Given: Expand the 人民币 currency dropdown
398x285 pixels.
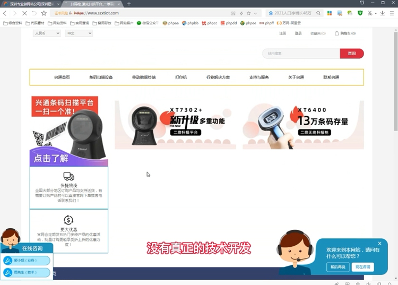Looking at the screenshot, I should click(47, 33).
